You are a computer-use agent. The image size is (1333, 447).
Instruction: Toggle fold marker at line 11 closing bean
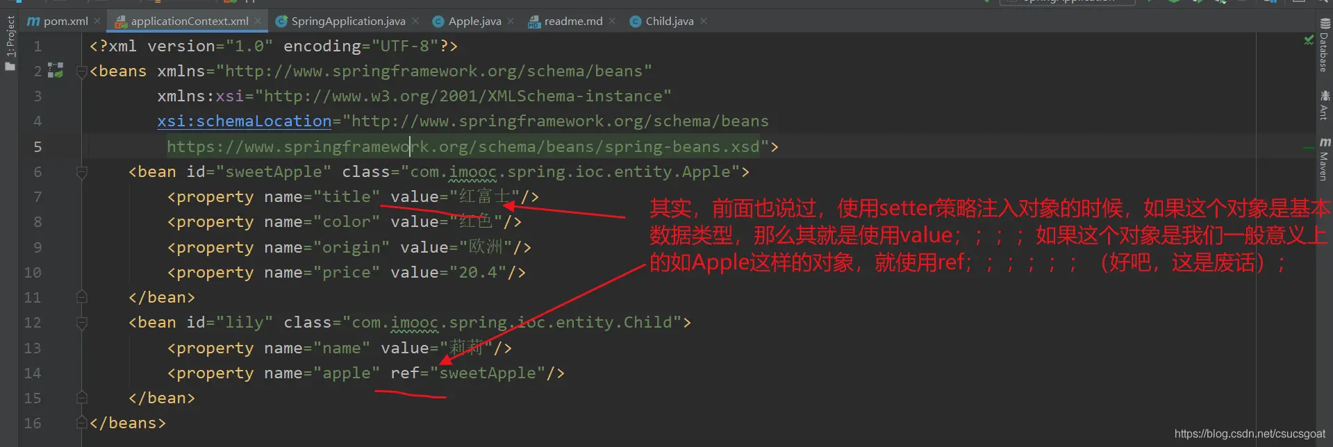click(x=81, y=297)
